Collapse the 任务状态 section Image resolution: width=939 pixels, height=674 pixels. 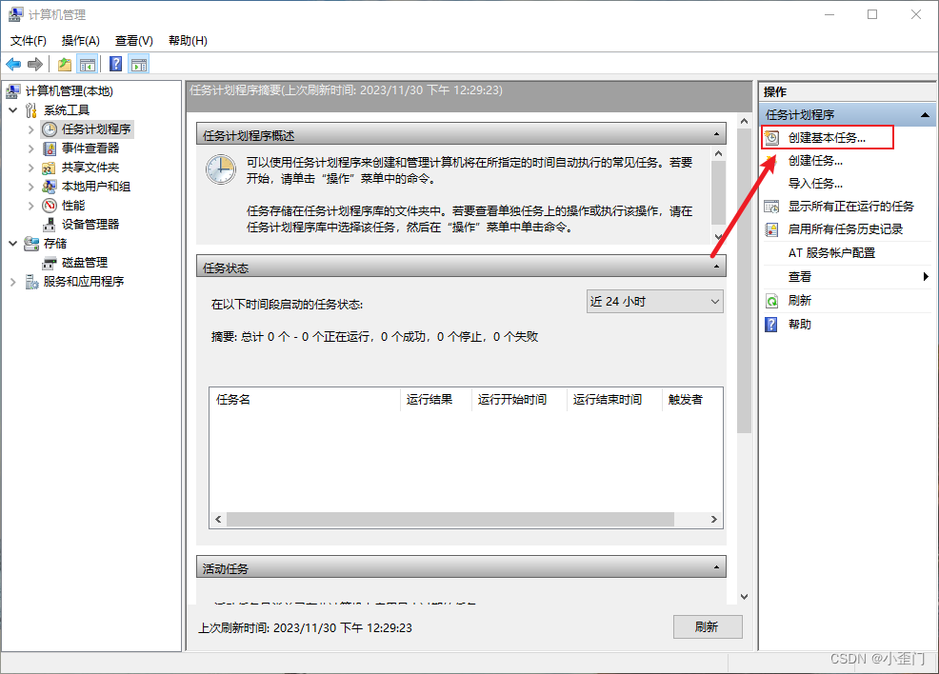716,267
